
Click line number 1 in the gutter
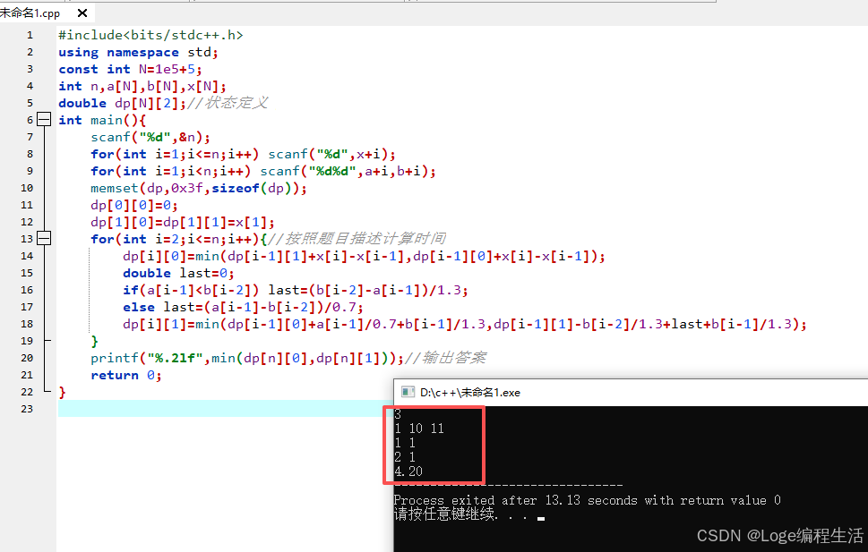(x=30, y=35)
